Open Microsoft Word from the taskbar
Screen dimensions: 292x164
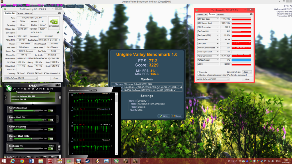coord(31,161)
